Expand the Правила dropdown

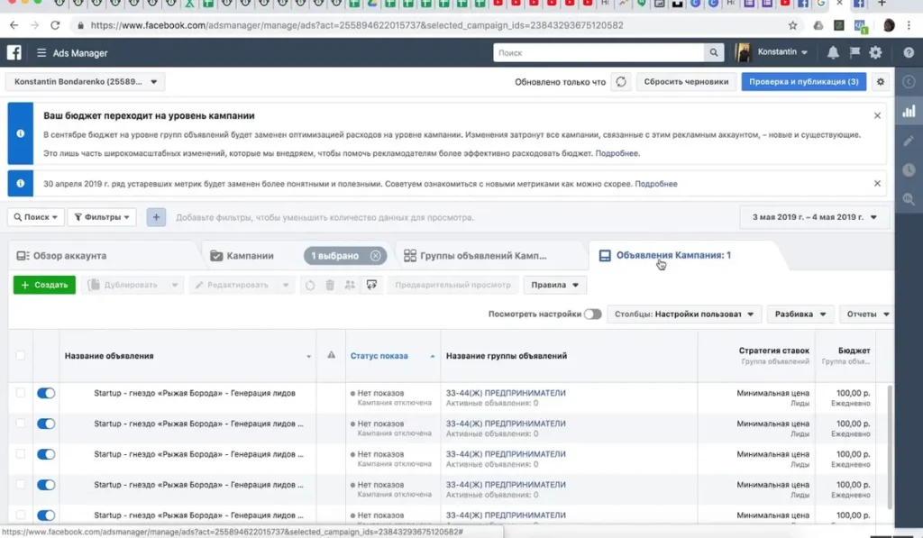click(554, 285)
